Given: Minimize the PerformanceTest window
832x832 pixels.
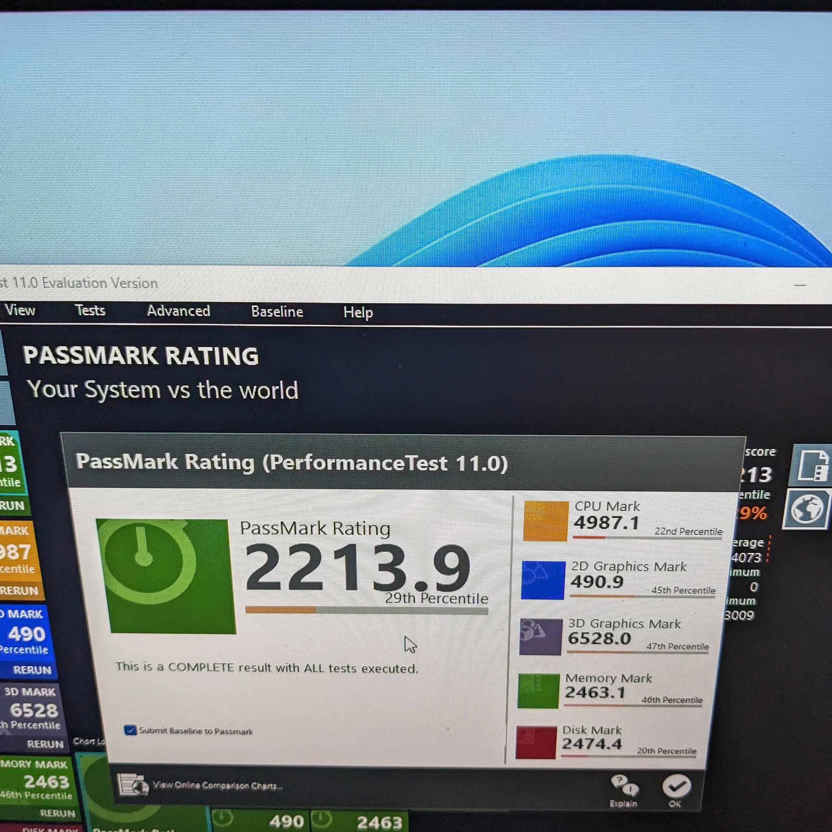Looking at the screenshot, I should pos(799,285).
